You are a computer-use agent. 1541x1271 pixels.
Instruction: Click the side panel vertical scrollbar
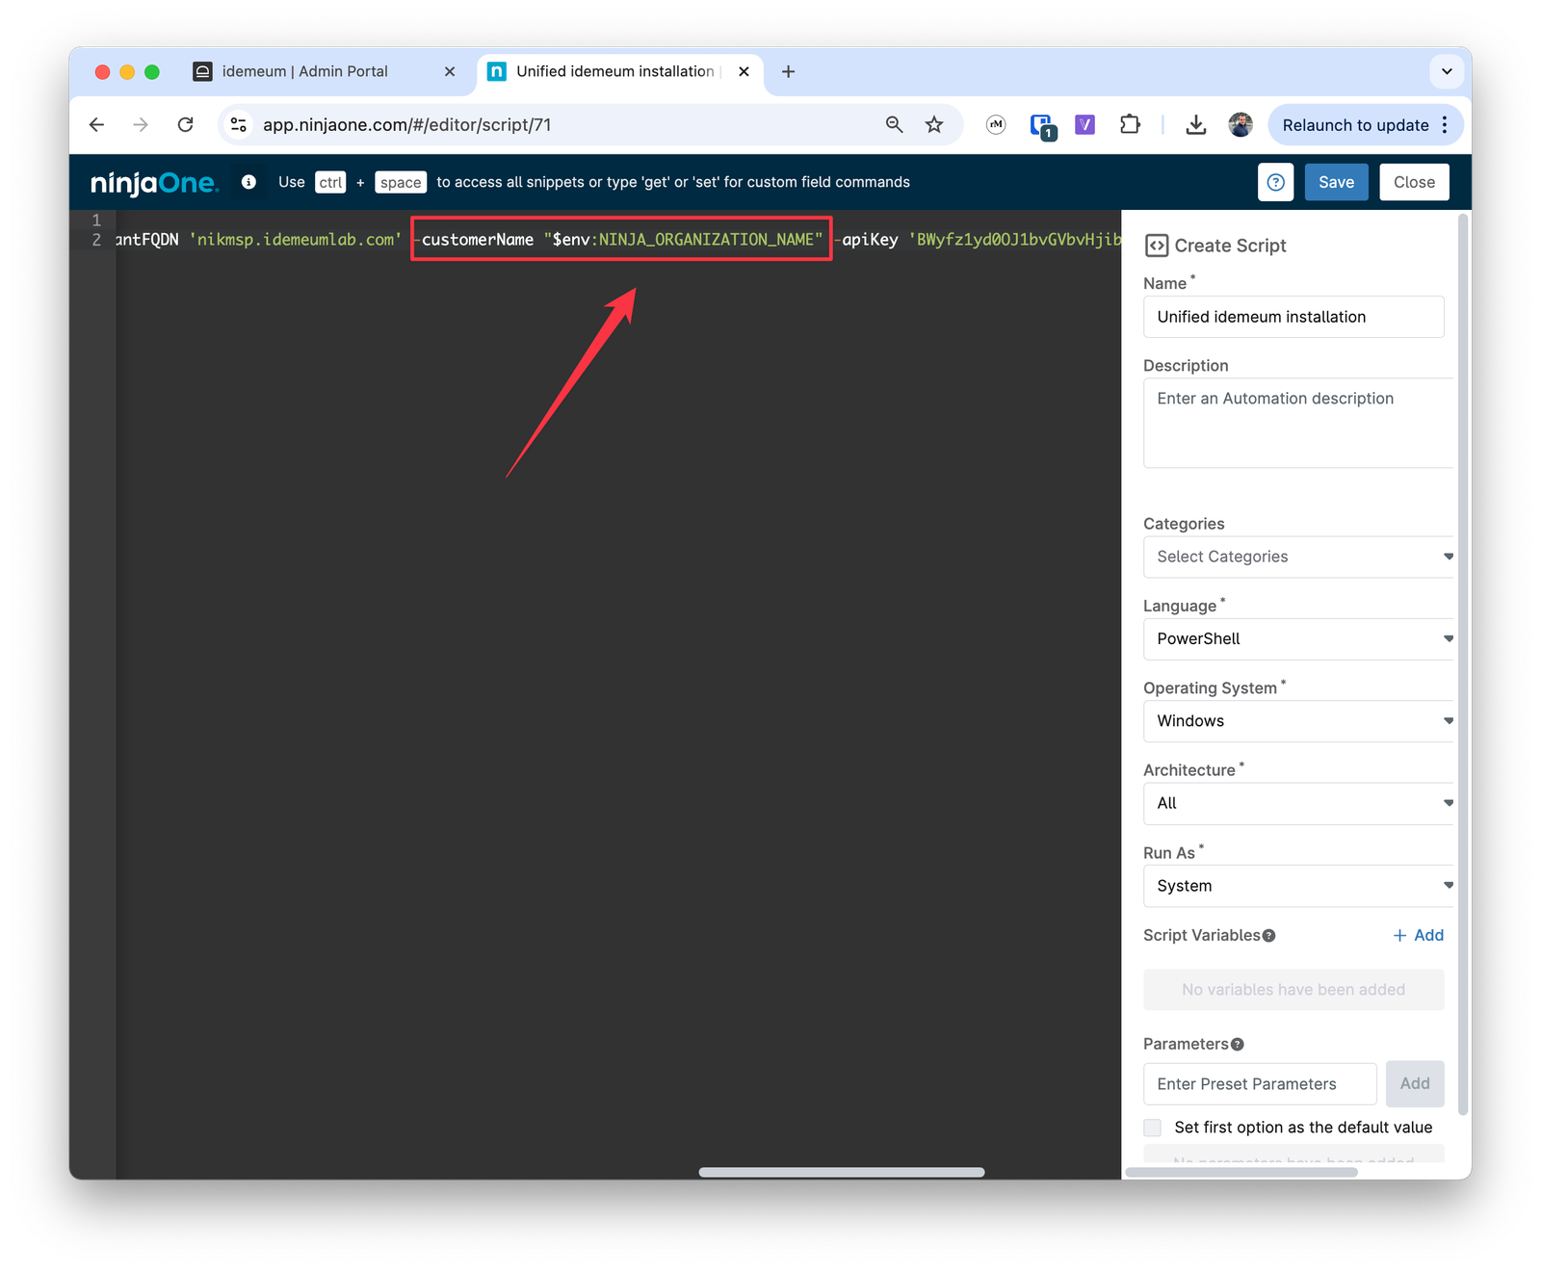(x=1463, y=664)
